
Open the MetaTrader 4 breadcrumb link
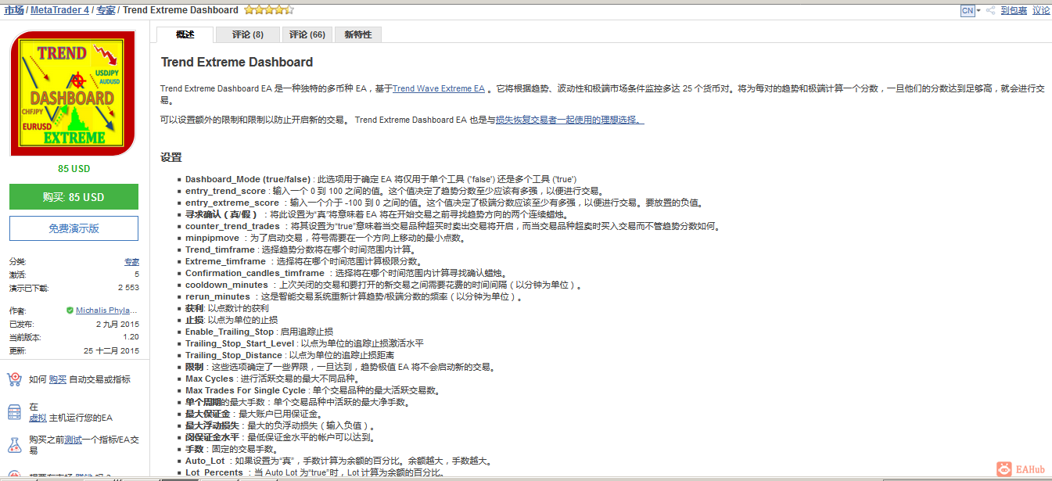(59, 10)
